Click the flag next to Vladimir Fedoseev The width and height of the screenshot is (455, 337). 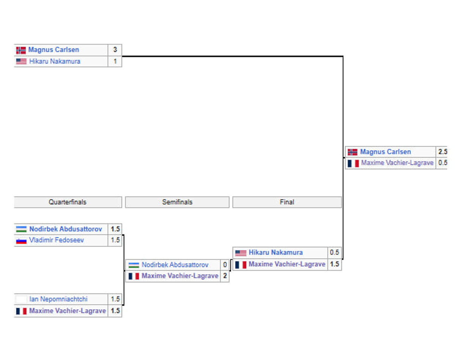point(21,240)
